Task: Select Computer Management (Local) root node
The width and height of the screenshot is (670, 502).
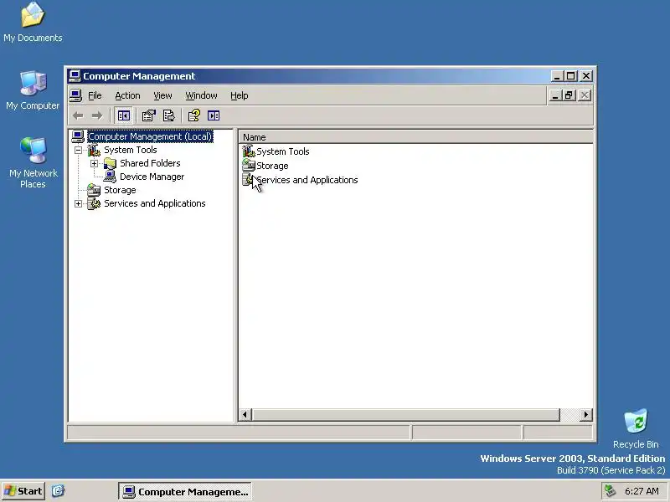Action: (x=150, y=136)
